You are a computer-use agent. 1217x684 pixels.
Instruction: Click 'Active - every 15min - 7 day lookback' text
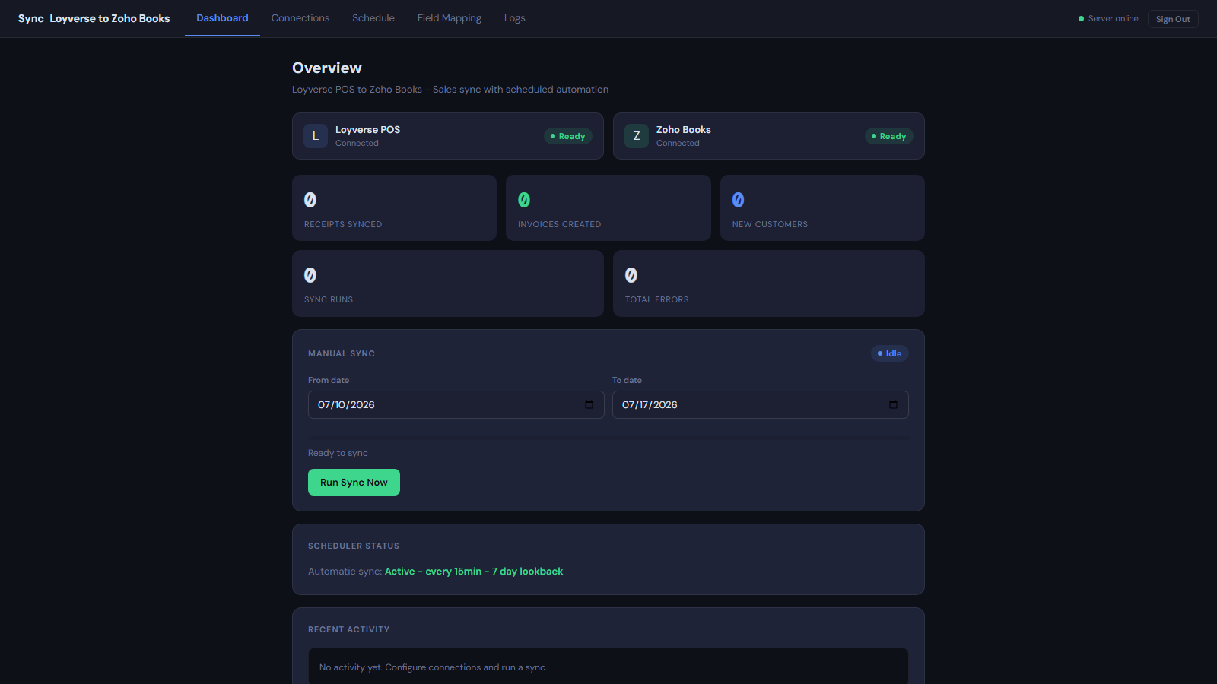click(x=474, y=572)
